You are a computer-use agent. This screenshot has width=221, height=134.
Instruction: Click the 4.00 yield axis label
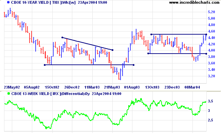211,50
